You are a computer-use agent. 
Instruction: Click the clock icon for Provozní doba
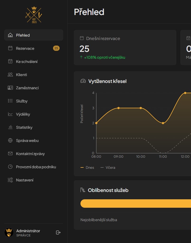click(x=10, y=167)
